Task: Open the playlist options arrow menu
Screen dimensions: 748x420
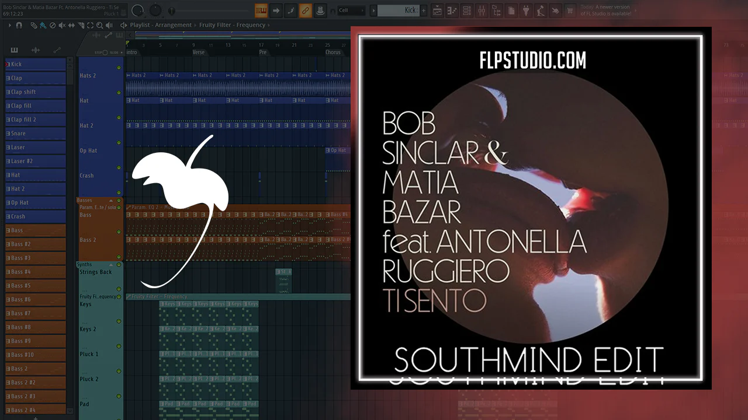Action: 10,25
